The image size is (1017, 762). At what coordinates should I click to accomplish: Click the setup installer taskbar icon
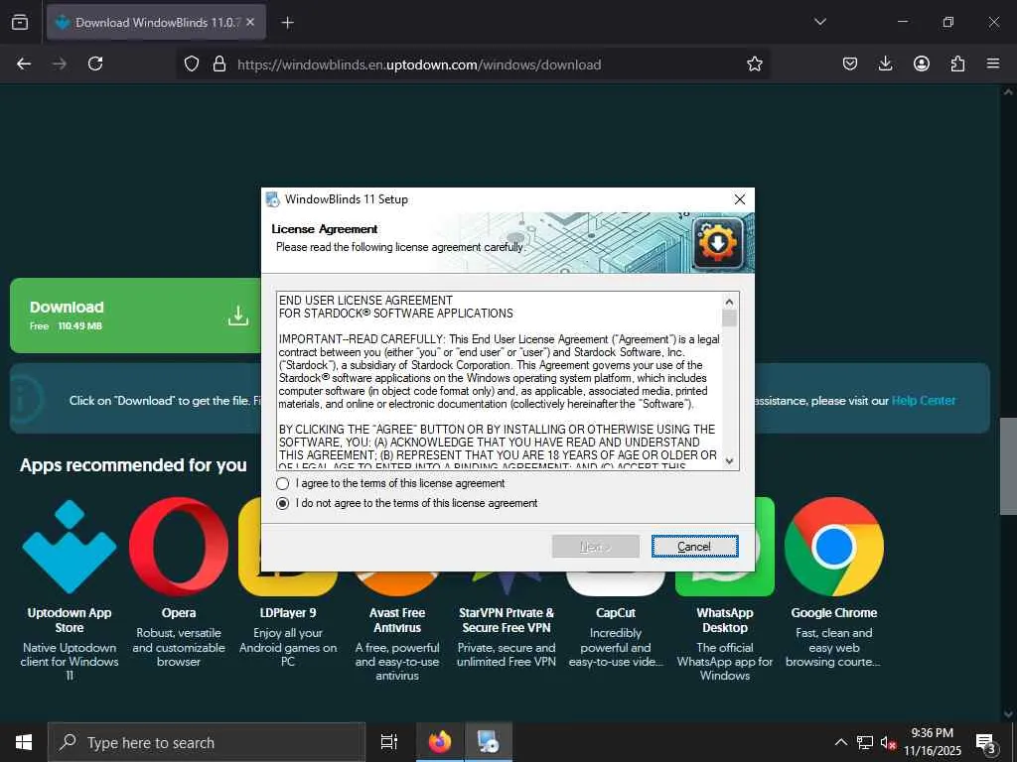[x=488, y=742]
